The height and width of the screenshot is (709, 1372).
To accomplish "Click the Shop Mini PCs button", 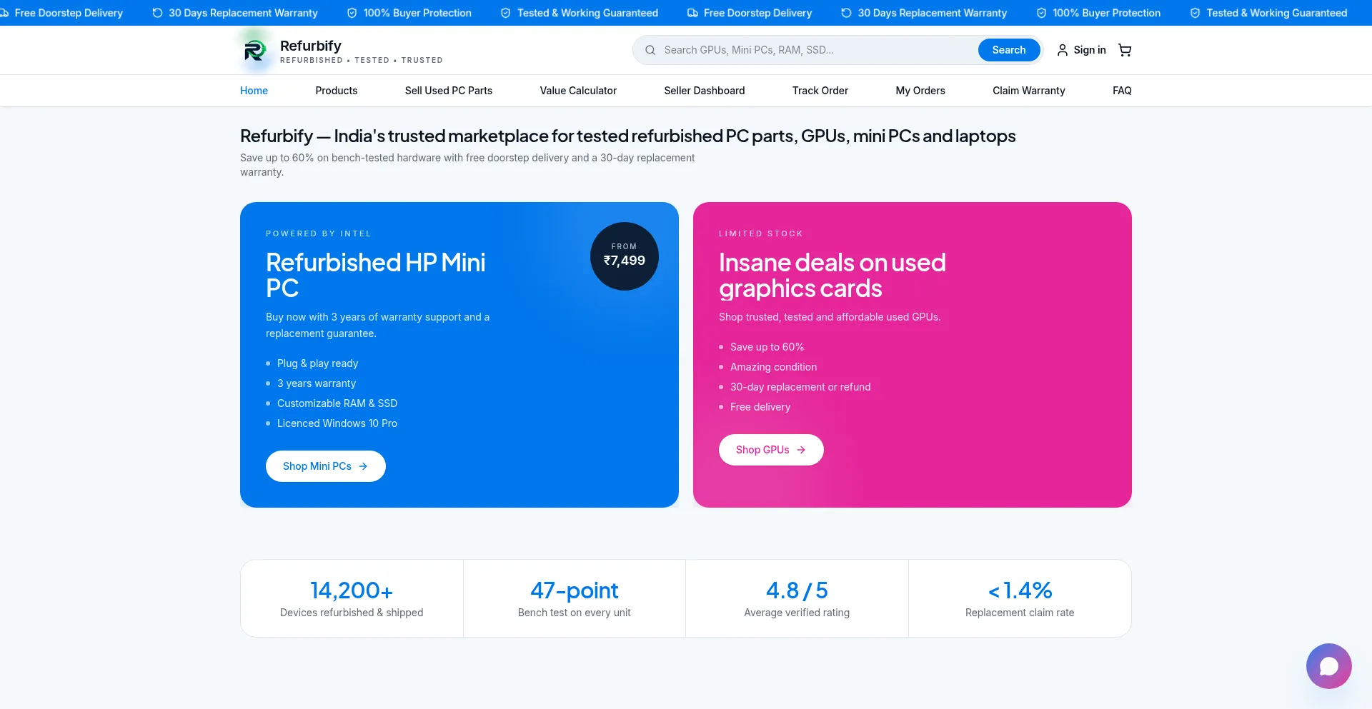I will [326, 466].
